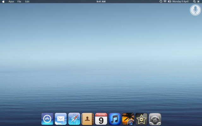This screenshot has width=202, height=126.
Task: Launch the iTunes music app
Action: 115,119
